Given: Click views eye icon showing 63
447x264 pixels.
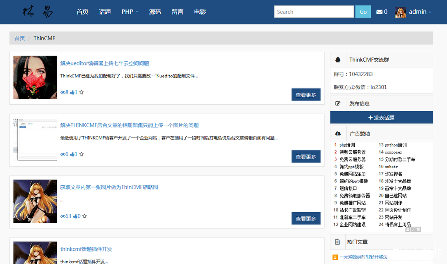Looking at the screenshot, I should [63, 216].
